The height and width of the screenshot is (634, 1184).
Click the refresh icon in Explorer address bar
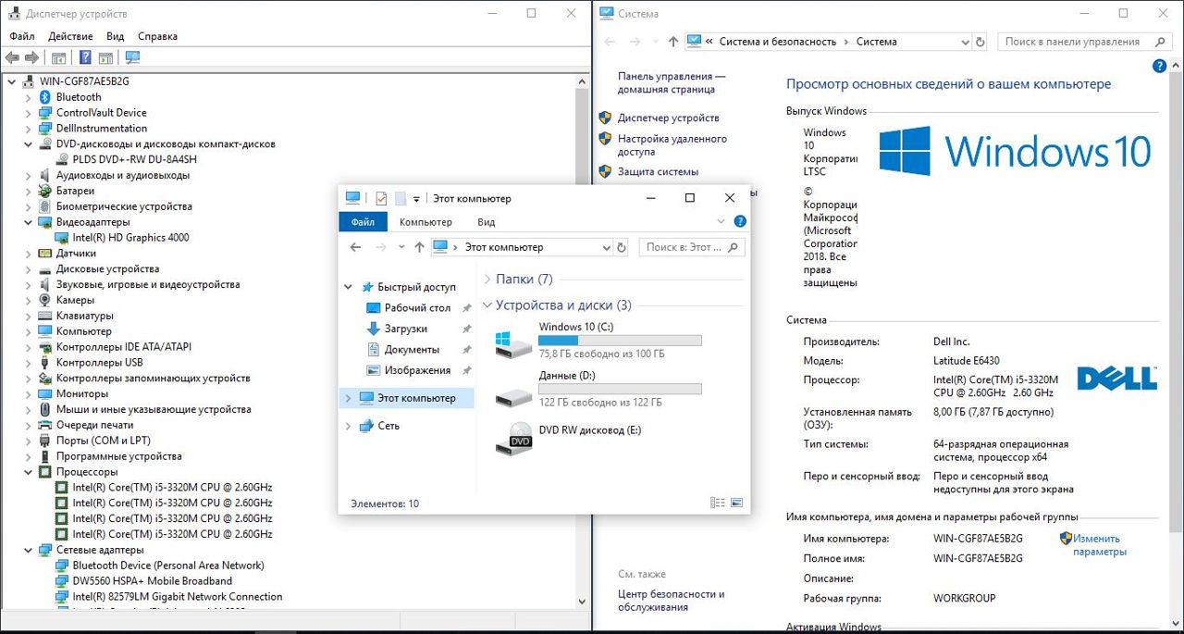(x=622, y=247)
